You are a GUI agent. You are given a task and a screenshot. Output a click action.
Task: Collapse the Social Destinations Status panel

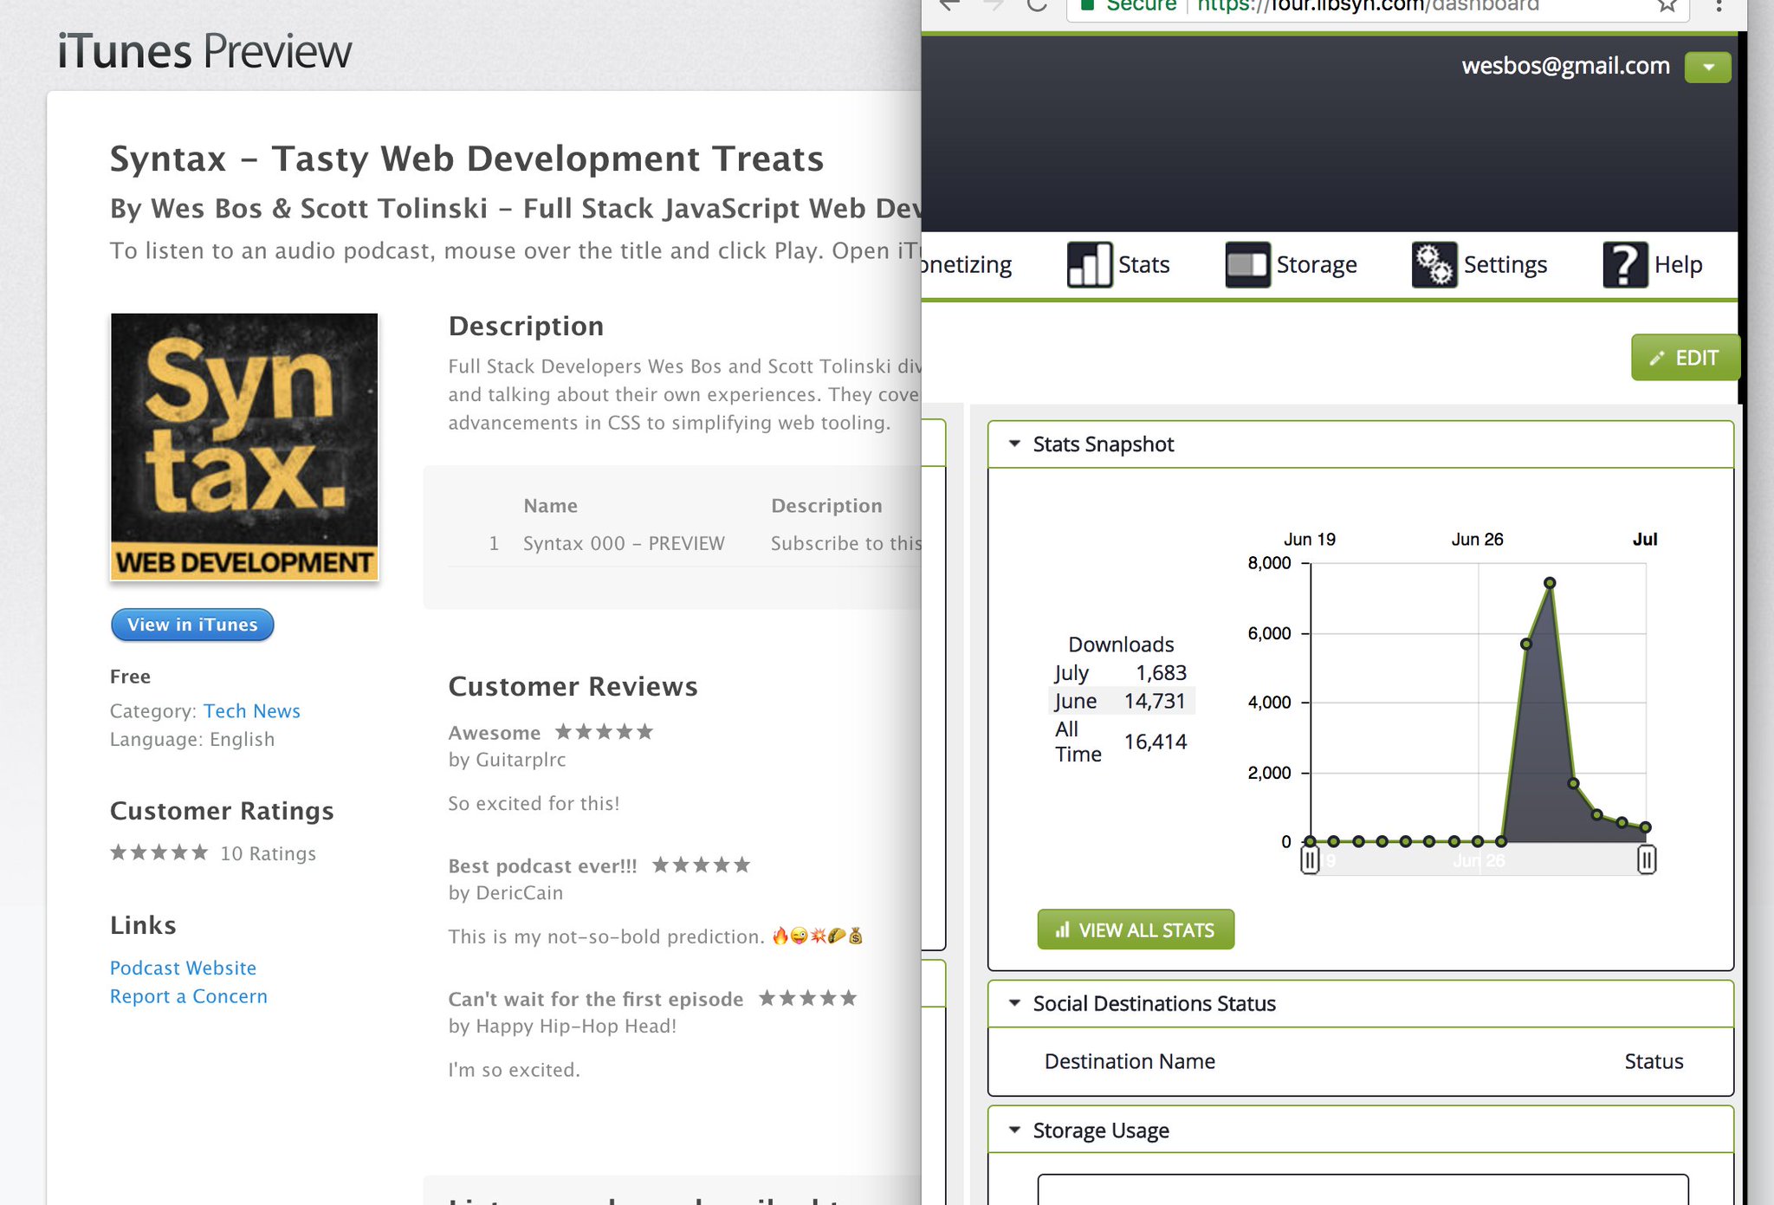1014,1003
